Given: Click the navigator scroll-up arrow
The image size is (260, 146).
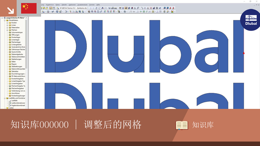Looking at the screenshot, I should [x=26, y=18].
